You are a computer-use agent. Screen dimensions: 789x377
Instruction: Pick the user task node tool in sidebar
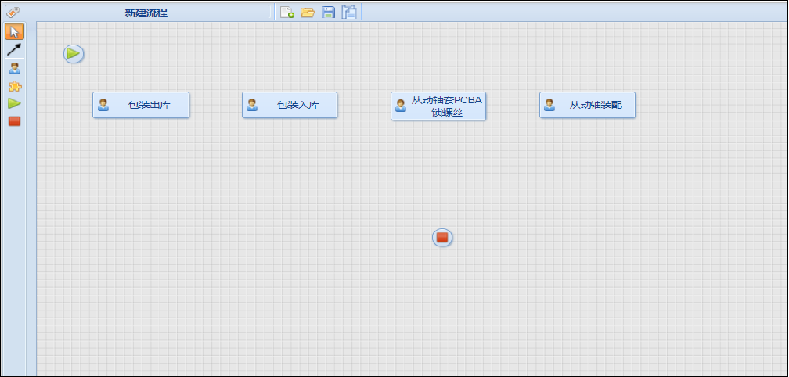coord(14,69)
